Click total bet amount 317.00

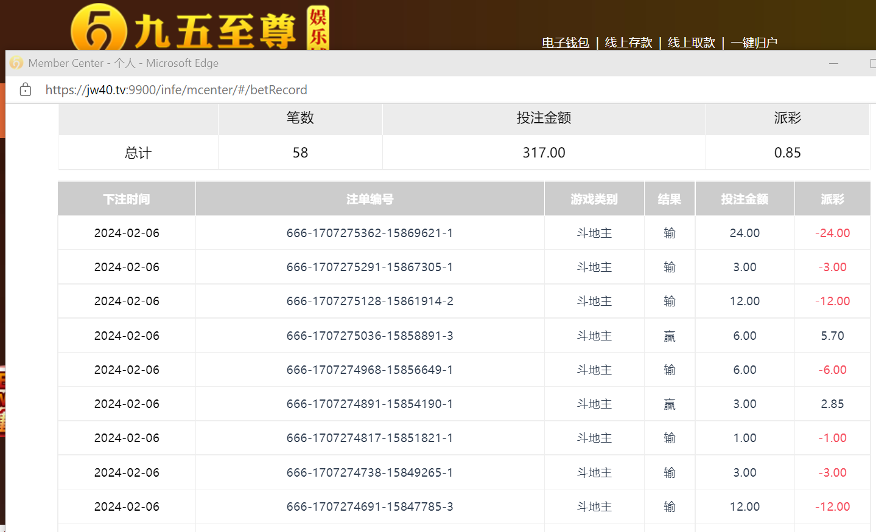544,153
